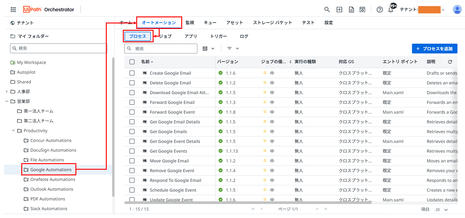Viewport: 465px width, 218px height.
Task: Select the 第一法人チーム folder
Action: pyautogui.click(x=38, y=111)
